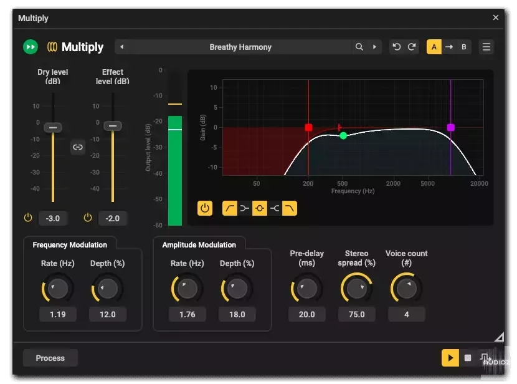The image size is (517, 384).
Task: Edit Pre-delay value 20.0
Action: 306,314
